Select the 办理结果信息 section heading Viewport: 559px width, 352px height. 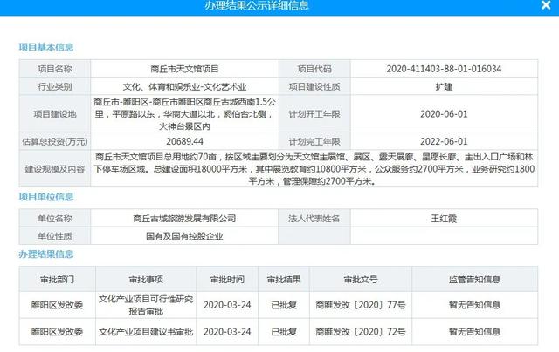pos(46,254)
